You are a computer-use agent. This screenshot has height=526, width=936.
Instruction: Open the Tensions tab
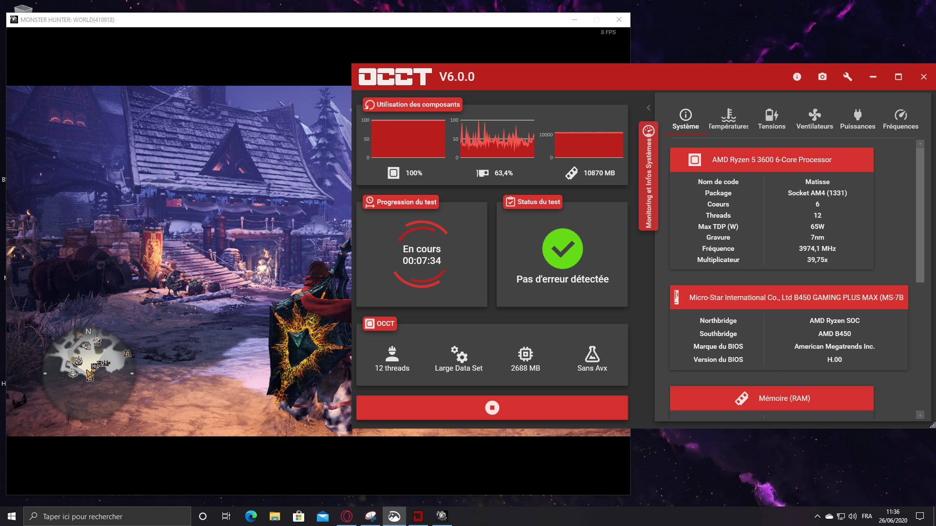coord(771,119)
